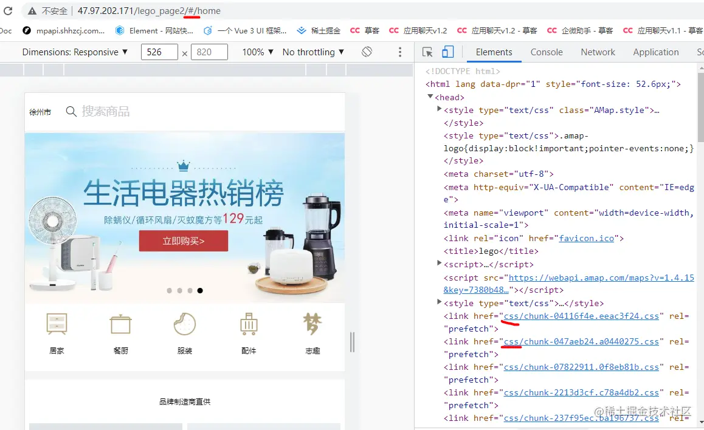Select the first carousel dot
The image size is (704, 430).
(x=169, y=290)
